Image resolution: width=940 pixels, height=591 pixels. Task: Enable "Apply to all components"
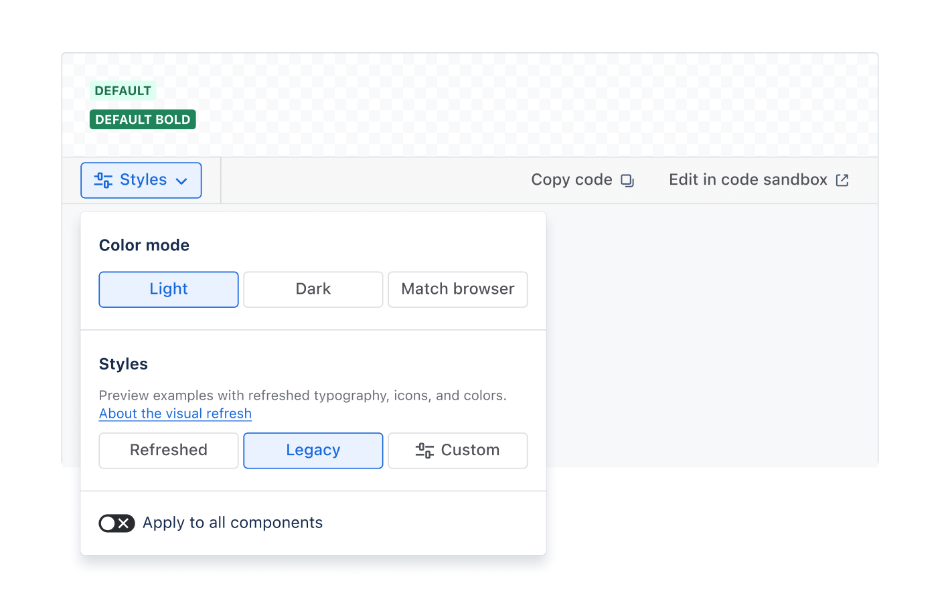116,523
